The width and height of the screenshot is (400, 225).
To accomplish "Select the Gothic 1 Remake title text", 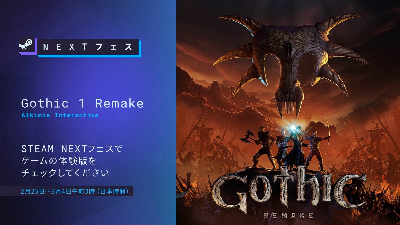I will [82, 103].
